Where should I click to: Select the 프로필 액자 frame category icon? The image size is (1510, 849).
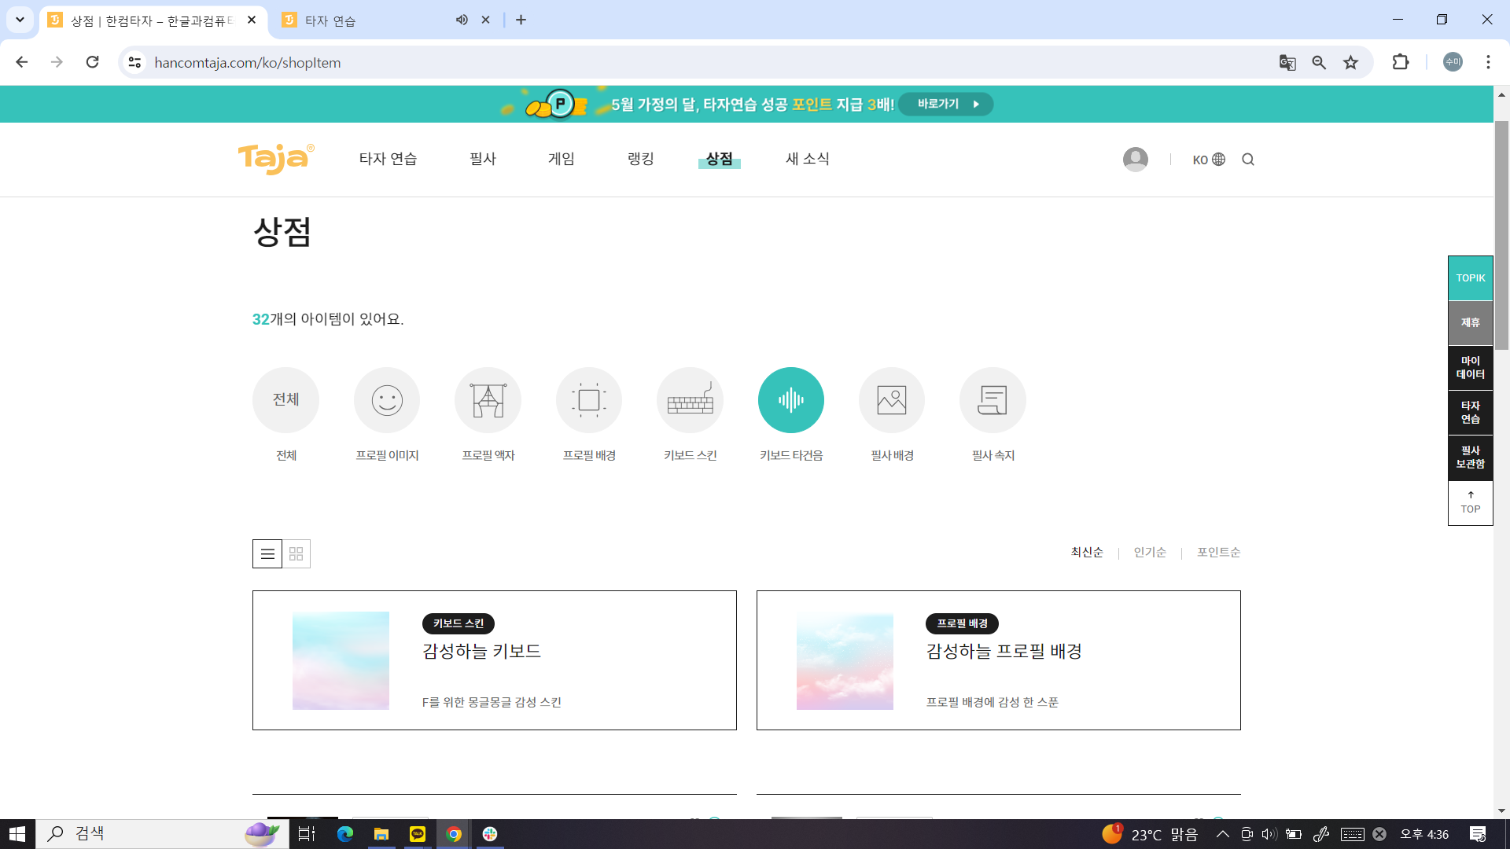(x=488, y=400)
